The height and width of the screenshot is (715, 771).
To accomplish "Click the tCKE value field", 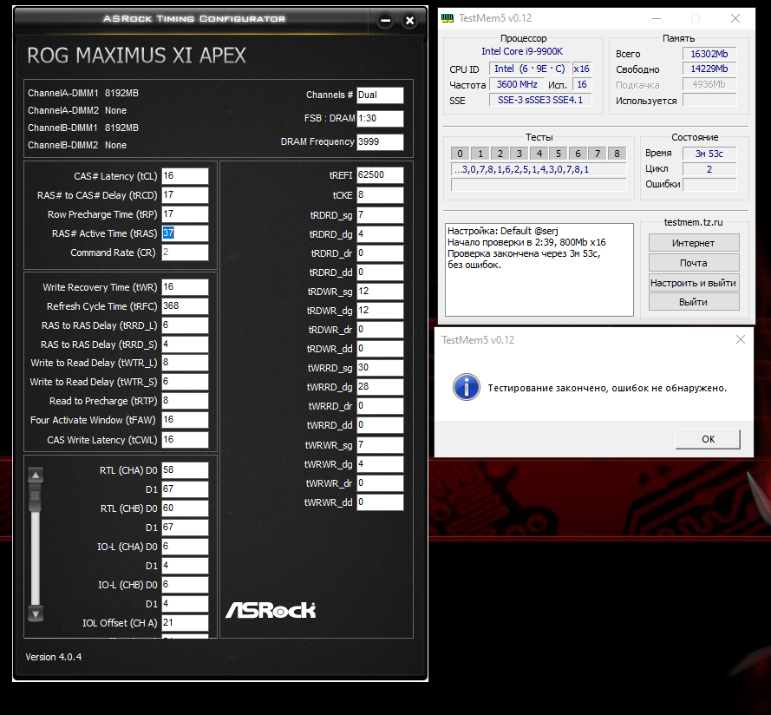I will 380,195.
